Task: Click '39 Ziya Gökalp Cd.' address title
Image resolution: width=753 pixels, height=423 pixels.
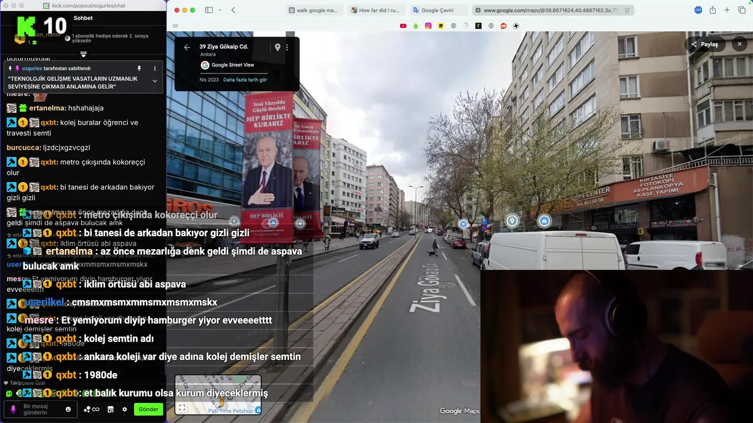Action: pyautogui.click(x=224, y=46)
